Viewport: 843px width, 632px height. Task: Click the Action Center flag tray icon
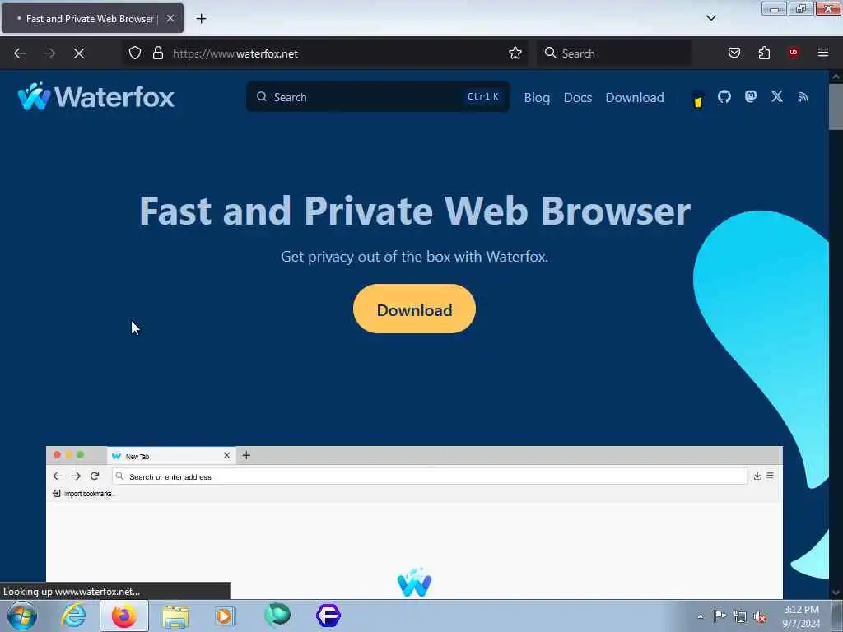click(720, 616)
